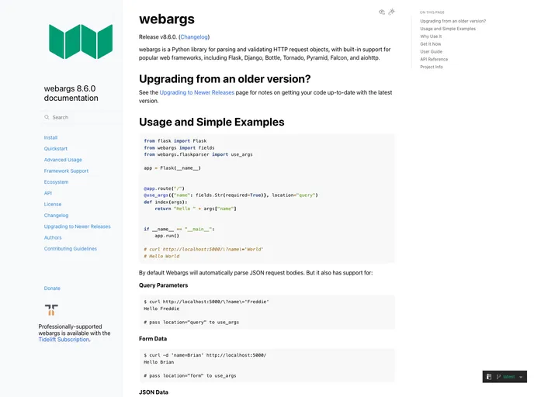This screenshot has width=534, height=397.
Task: Open Changelog in the sidebar
Action: pyautogui.click(x=56, y=216)
